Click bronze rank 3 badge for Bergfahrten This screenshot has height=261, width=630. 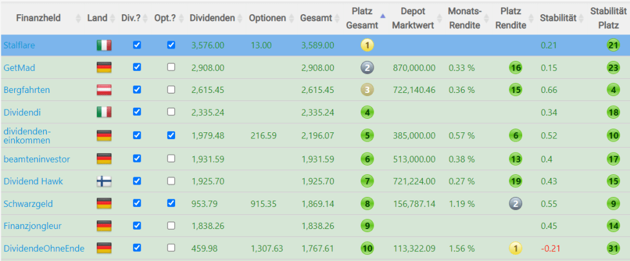click(x=367, y=90)
